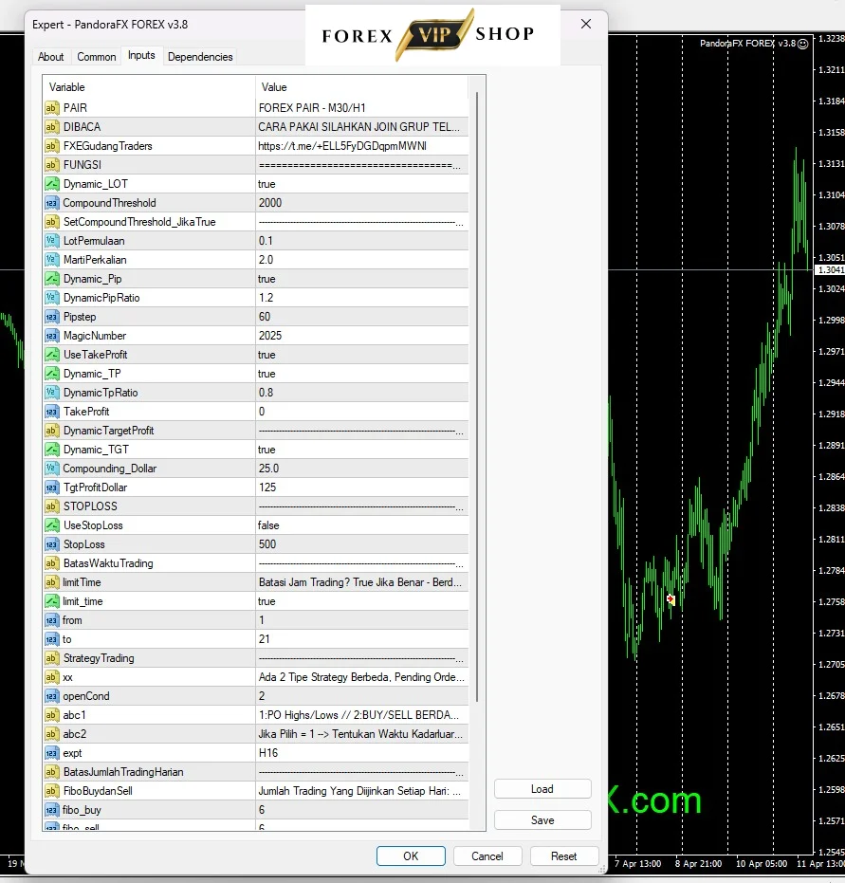Select the 'to' value 21
Screen dimensions: 845x883
362,639
